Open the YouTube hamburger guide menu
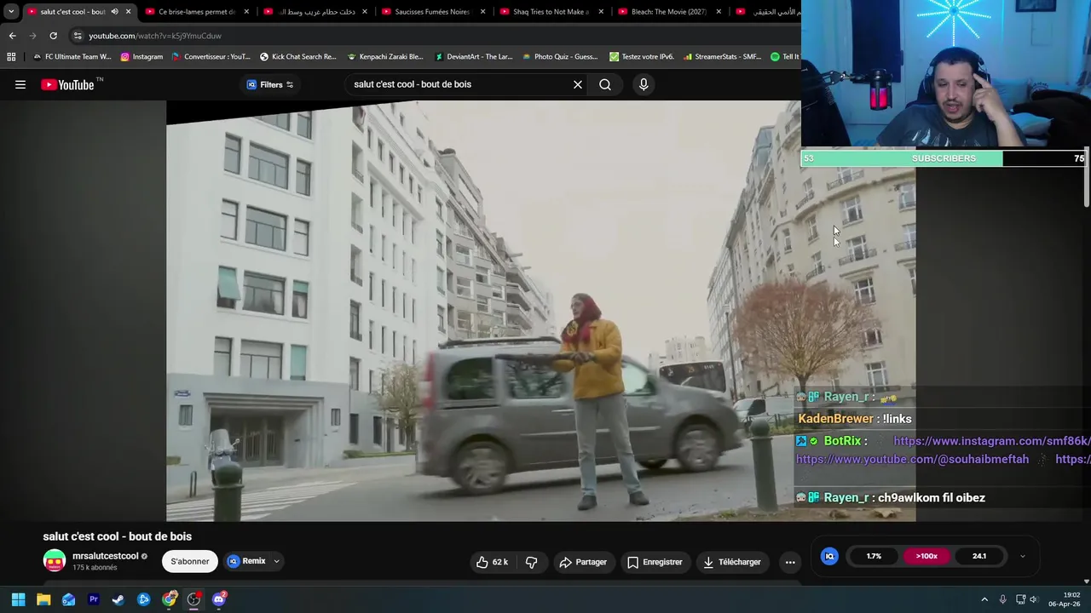Screen dimensions: 1091x613 (20, 84)
